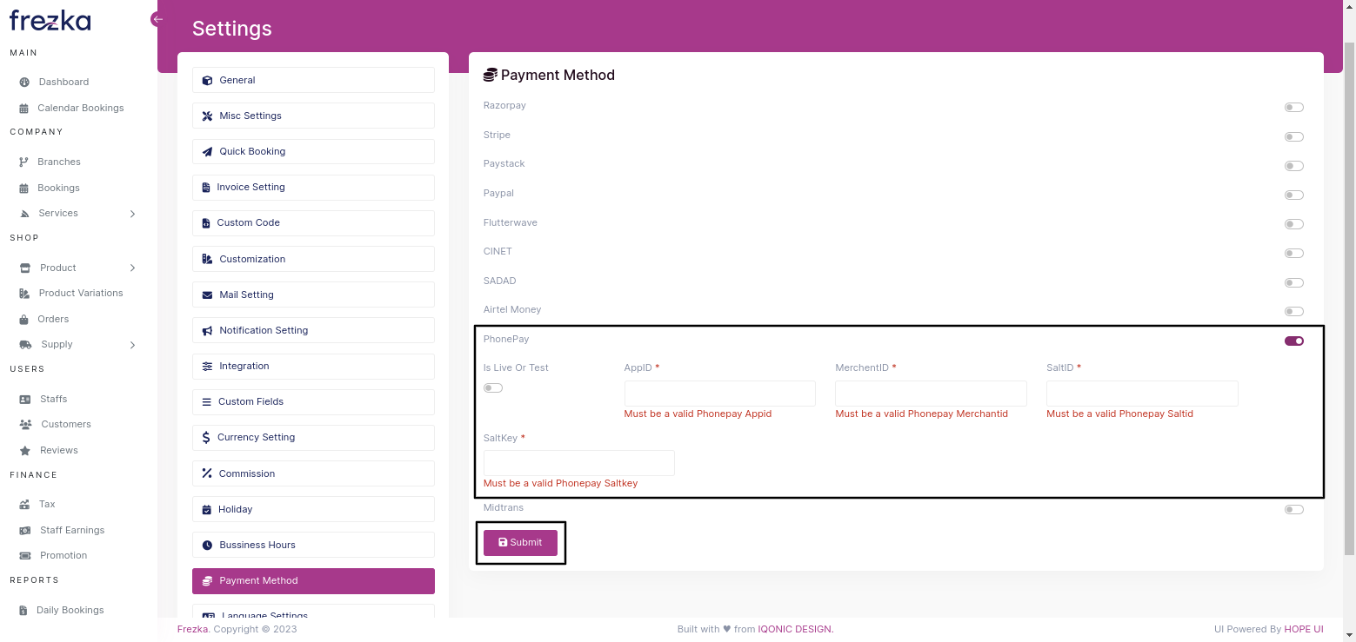Click the Orders bag icon
Screen dimensions: 1356x642
pyautogui.click(x=24, y=320)
